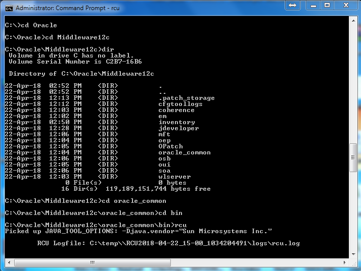This screenshot has height=271, width=361.
Task: Click the window title 'Administrator: Command Prompt - rcu'
Action: tap(67, 8)
